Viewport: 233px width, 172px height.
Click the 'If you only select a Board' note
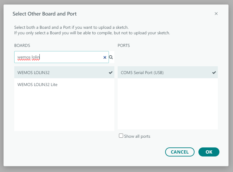click(x=92, y=33)
